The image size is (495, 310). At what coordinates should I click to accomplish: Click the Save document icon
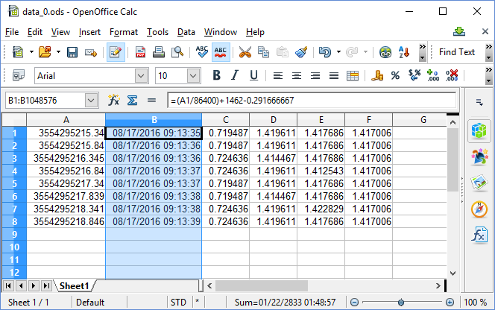[73, 52]
